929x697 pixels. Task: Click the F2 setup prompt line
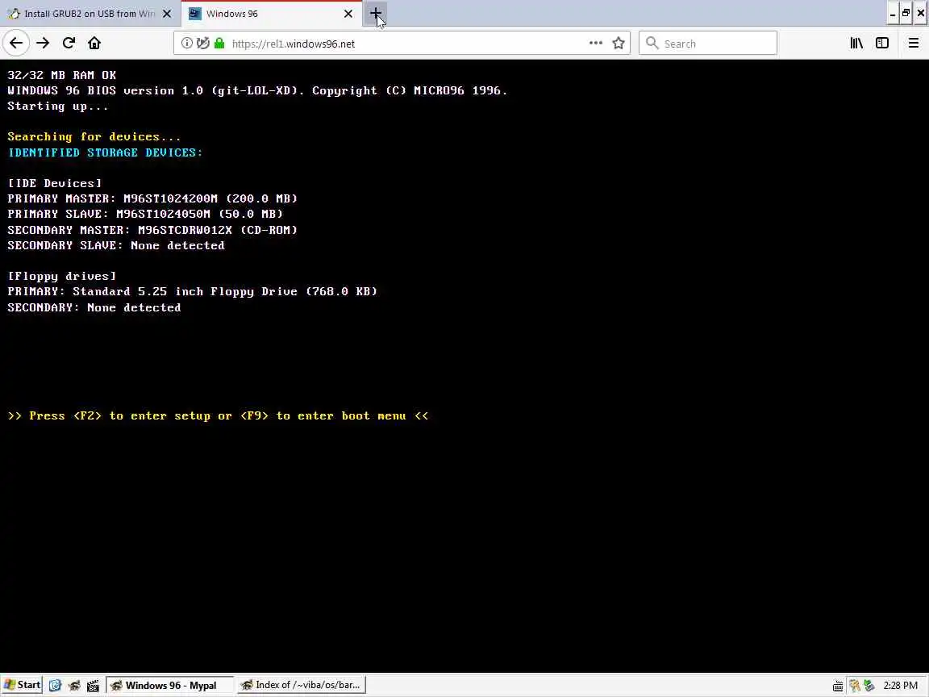218,416
